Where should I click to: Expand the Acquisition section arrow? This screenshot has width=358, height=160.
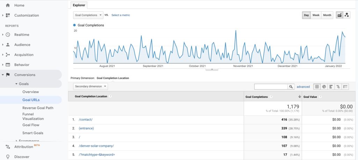click(x=3, y=55)
